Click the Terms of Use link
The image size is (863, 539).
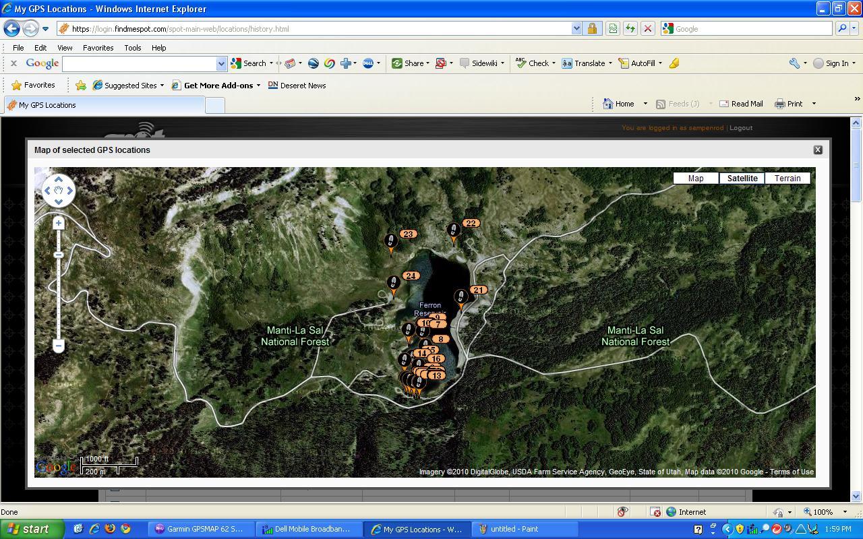(792, 472)
